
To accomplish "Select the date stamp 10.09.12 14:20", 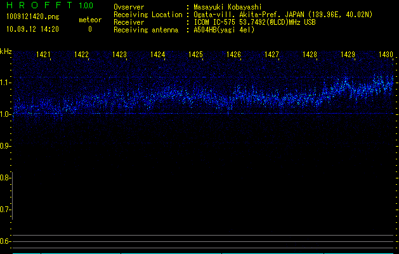I will (x=32, y=29).
